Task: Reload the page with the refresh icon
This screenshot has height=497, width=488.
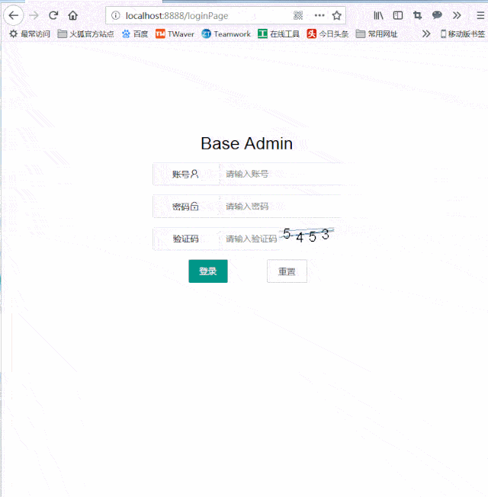Action: pos(53,15)
